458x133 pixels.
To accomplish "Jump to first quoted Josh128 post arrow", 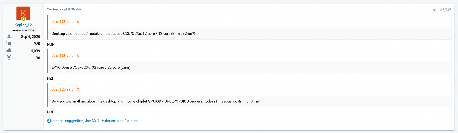I will [x=78, y=21].
